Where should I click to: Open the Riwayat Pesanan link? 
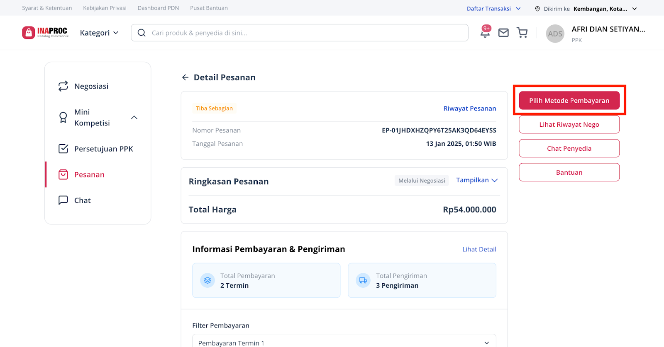pos(469,108)
